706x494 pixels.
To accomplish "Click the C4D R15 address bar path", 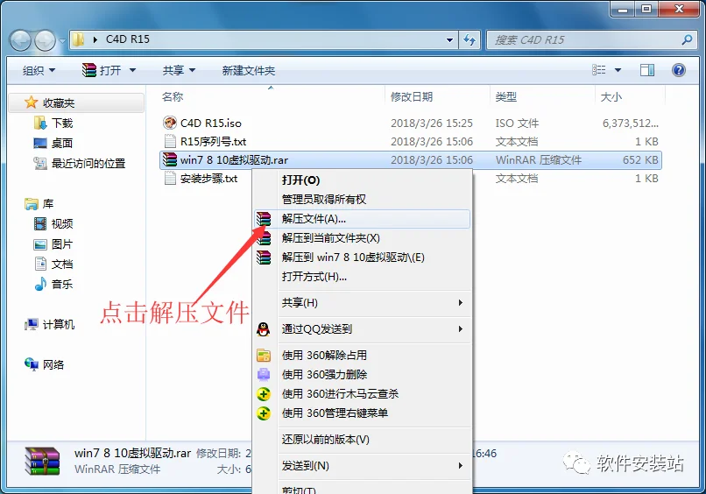I will click(127, 39).
